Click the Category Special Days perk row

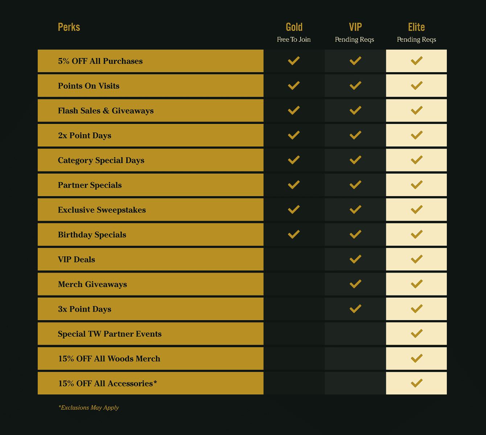coord(151,160)
